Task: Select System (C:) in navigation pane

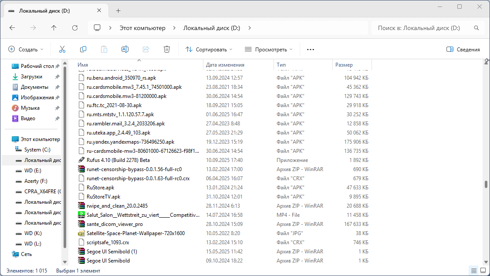Action: pyautogui.click(x=37, y=150)
